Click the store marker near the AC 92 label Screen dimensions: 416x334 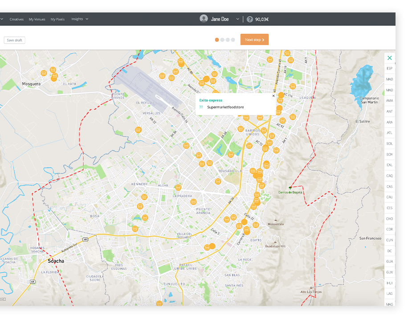coord(282,121)
